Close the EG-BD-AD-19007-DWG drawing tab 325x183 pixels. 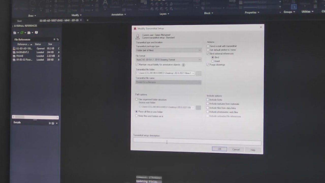tap(81, 20)
